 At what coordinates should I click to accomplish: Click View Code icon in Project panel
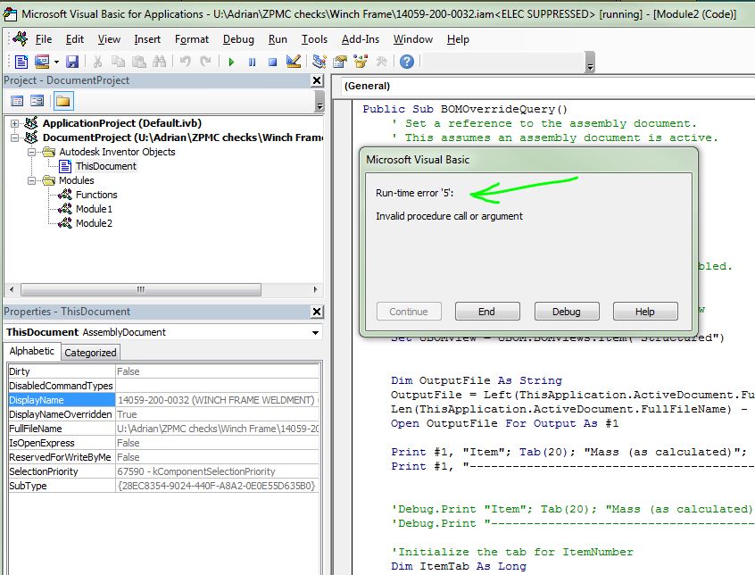click(x=18, y=101)
